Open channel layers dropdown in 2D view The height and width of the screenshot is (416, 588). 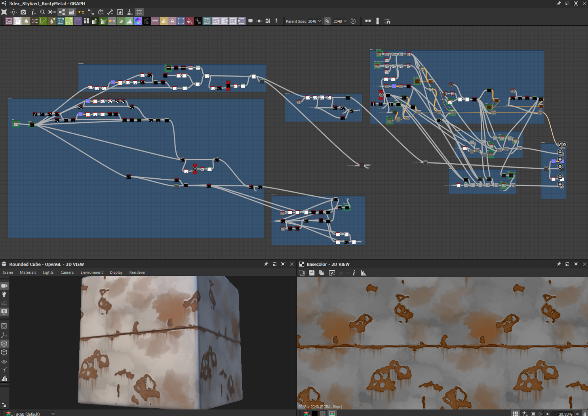coord(306,414)
